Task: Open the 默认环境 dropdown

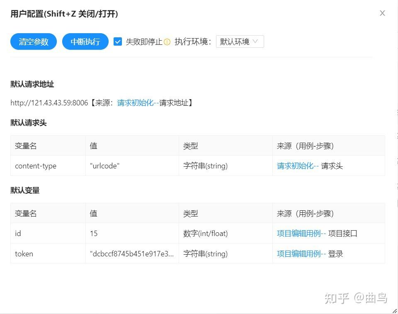Action: [240, 41]
